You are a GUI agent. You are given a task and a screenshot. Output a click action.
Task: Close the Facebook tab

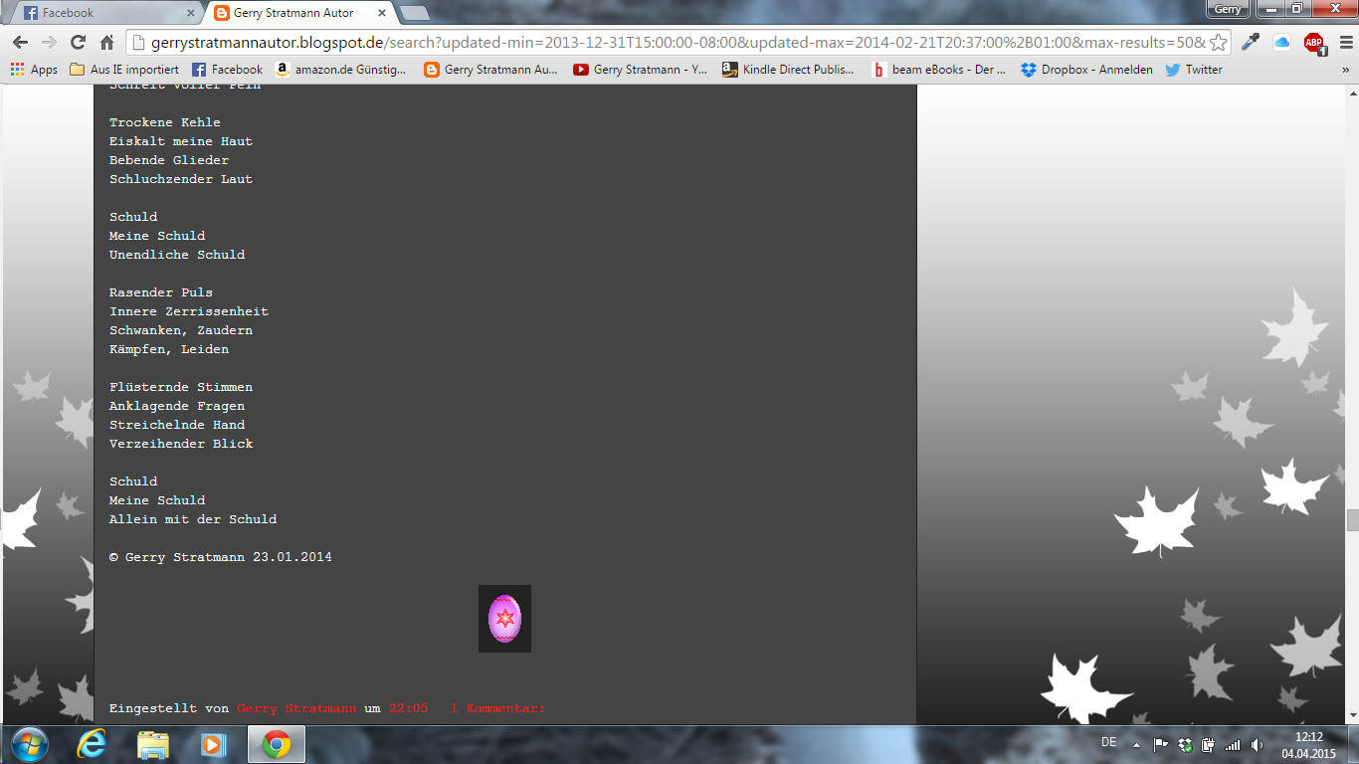[191, 13]
